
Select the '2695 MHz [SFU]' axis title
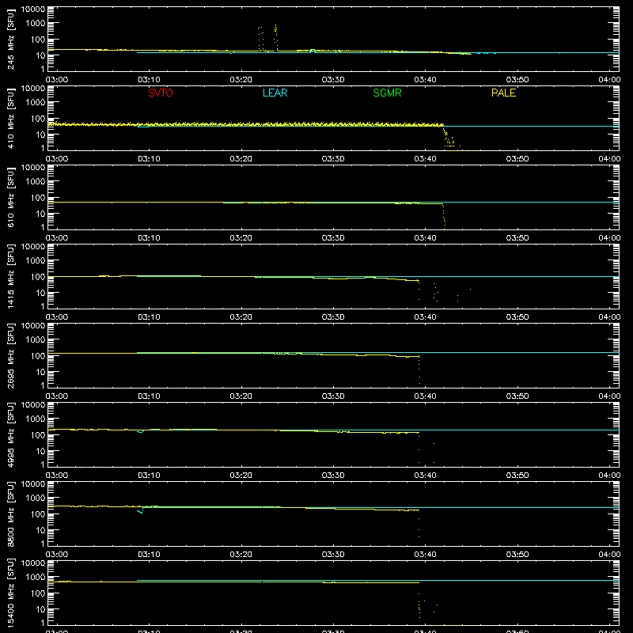(10, 355)
